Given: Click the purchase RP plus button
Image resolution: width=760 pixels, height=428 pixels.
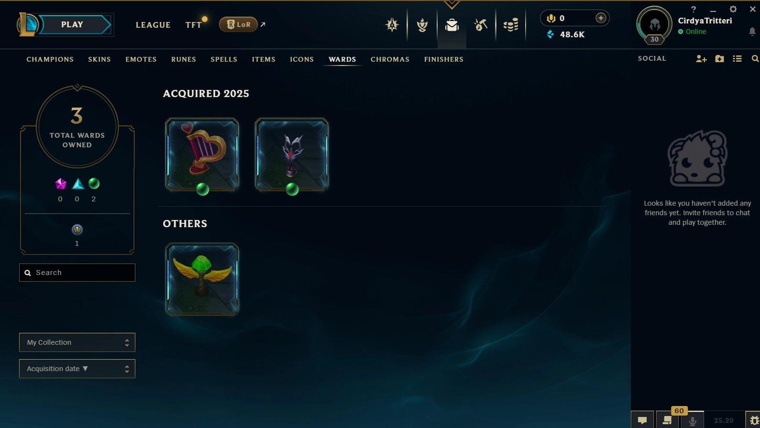Looking at the screenshot, I should coord(601,18).
